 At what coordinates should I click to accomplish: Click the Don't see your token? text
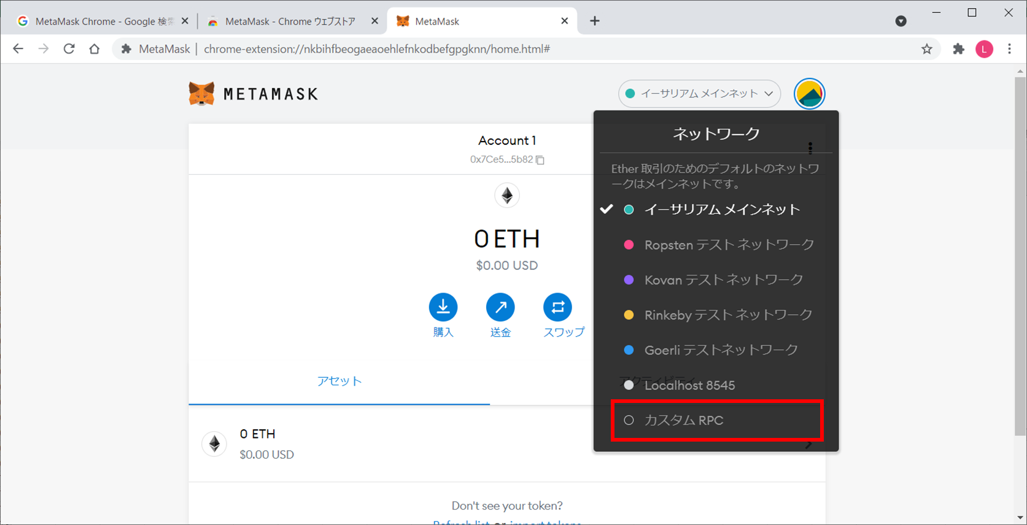[x=507, y=506]
